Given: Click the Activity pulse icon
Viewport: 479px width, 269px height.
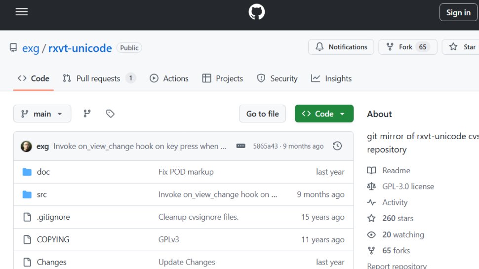Looking at the screenshot, I should tap(371, 202).
